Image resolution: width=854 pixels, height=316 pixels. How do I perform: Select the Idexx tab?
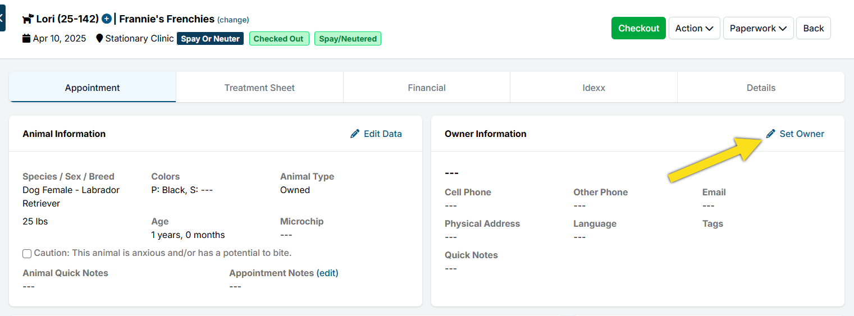593,88
